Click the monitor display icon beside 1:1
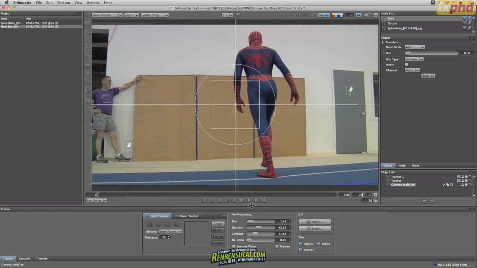The image size is (477, 268). click(238, 15)
